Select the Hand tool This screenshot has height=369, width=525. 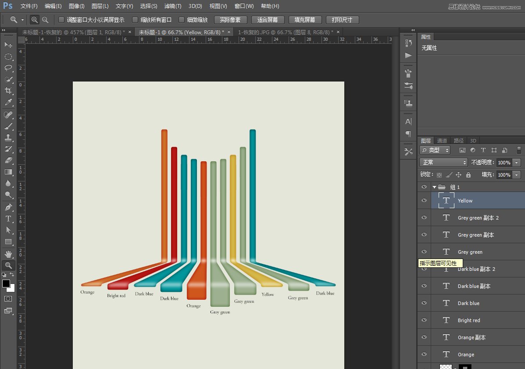8,254
